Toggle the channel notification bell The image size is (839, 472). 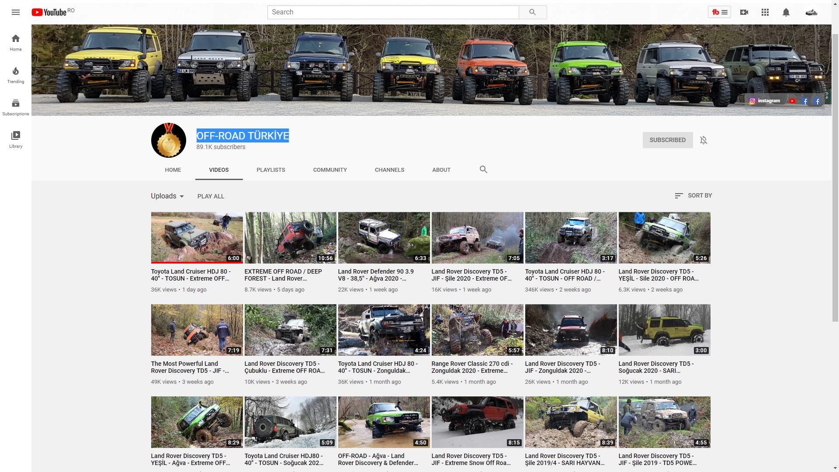704,140
